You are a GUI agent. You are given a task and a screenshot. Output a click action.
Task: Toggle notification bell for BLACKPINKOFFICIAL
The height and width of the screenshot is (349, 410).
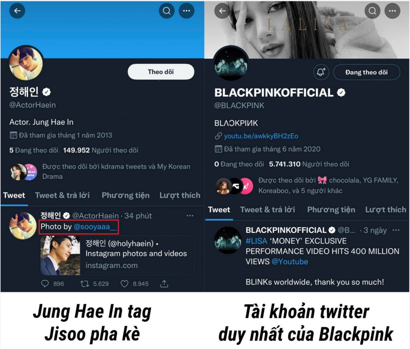pyautogui.click(x=321, y=72)
